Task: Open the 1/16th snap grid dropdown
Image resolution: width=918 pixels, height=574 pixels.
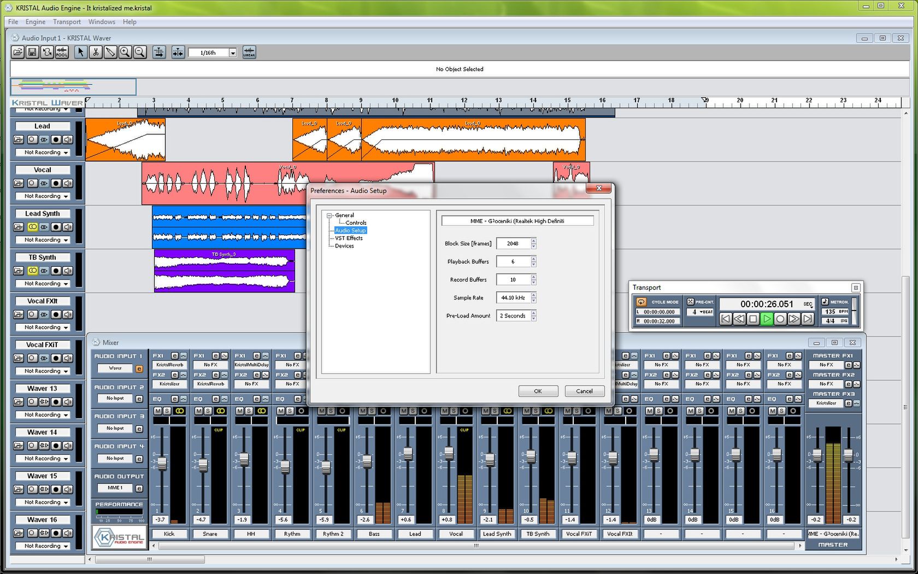Action: (x=233, y=53)
